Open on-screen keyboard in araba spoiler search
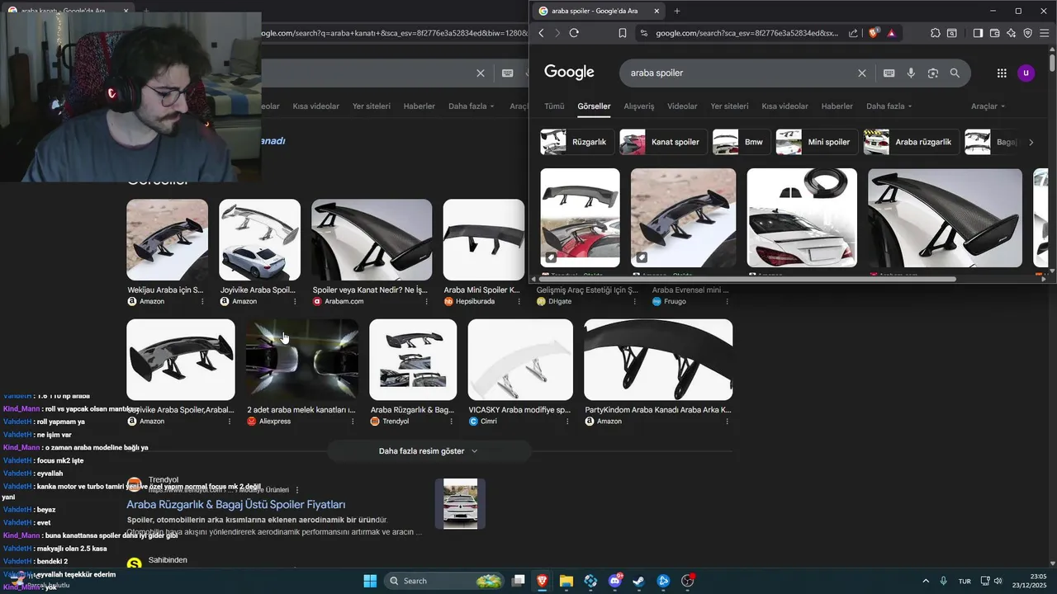This screenshot has height=594, width=1057. 889,73
